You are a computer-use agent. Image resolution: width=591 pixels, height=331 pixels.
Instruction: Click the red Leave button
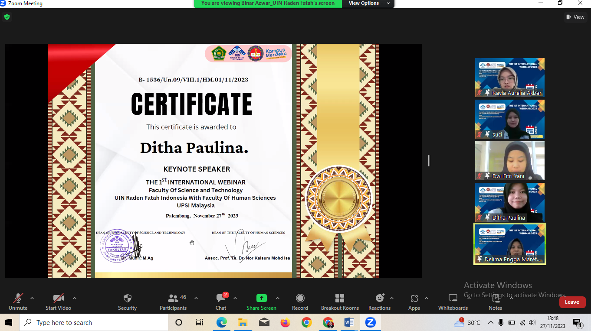[572, 302]
